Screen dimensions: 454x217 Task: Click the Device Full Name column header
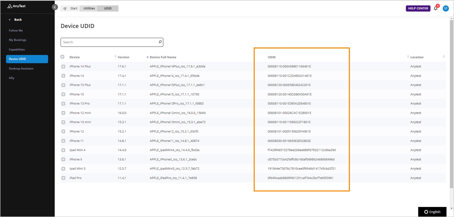163,57
